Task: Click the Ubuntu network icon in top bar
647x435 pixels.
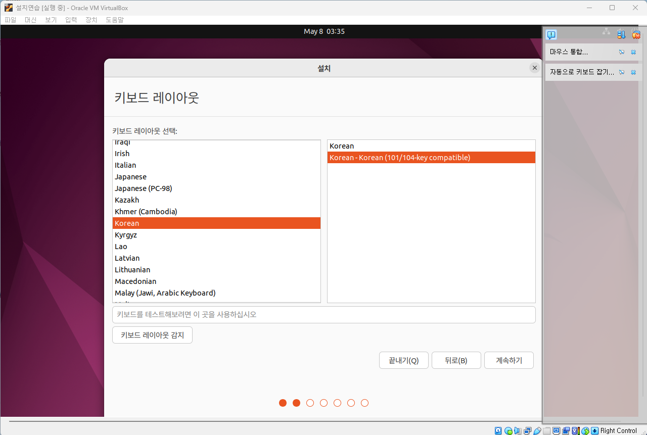Action: pos(606,31)
